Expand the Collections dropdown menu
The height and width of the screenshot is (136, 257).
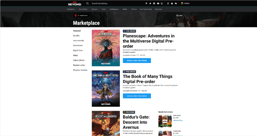tap(71, 9)
